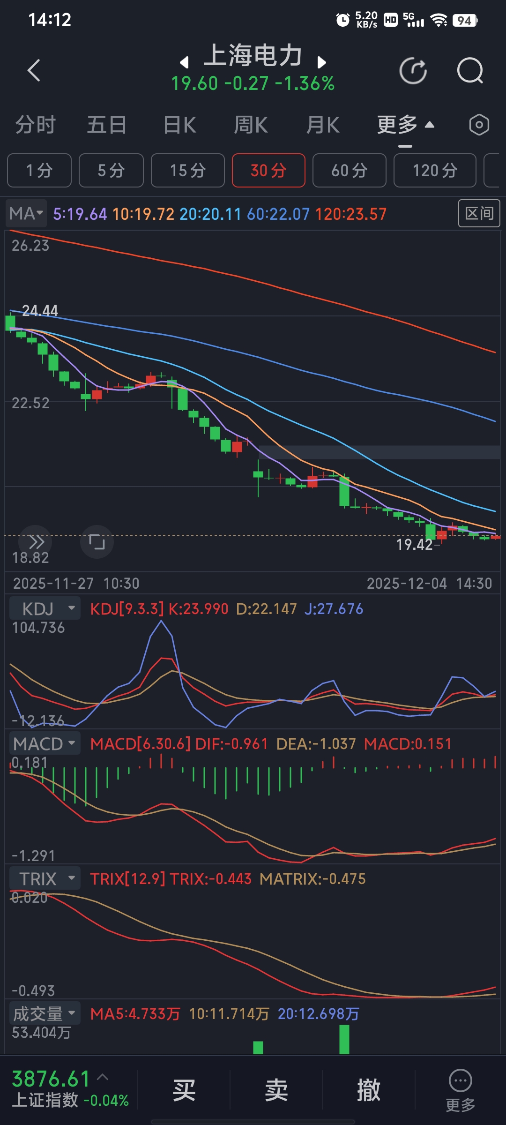This screenshot has height=1125, width=506.
Task: Open MACD indicator dropdown
Action: point(45,743)
